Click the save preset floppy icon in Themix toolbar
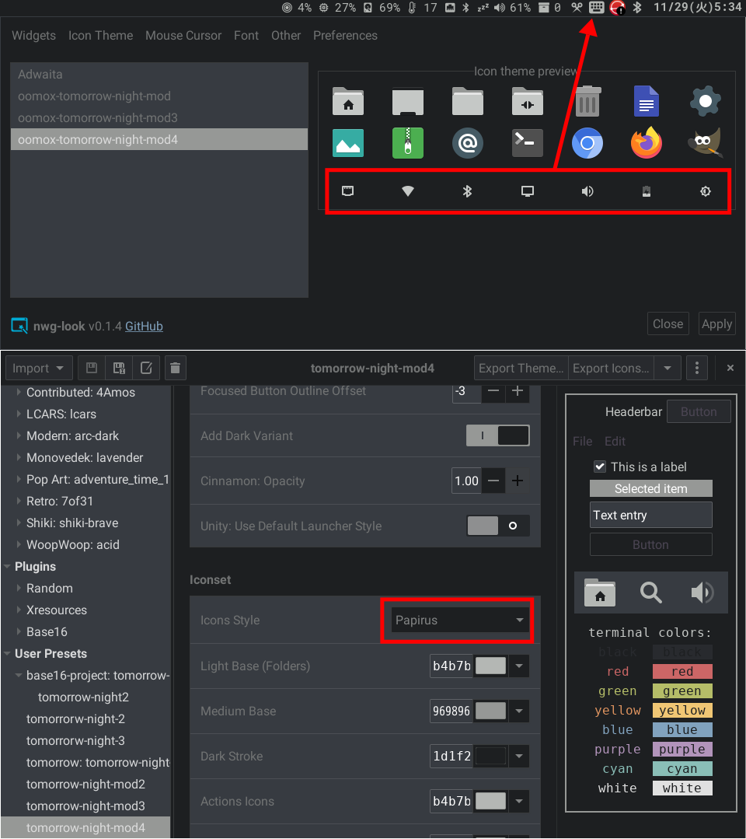 (x=89, y=367)
